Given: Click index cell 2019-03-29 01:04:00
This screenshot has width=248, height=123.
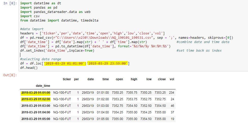Looking at the screenshot, I should click(x=36, y=112).
